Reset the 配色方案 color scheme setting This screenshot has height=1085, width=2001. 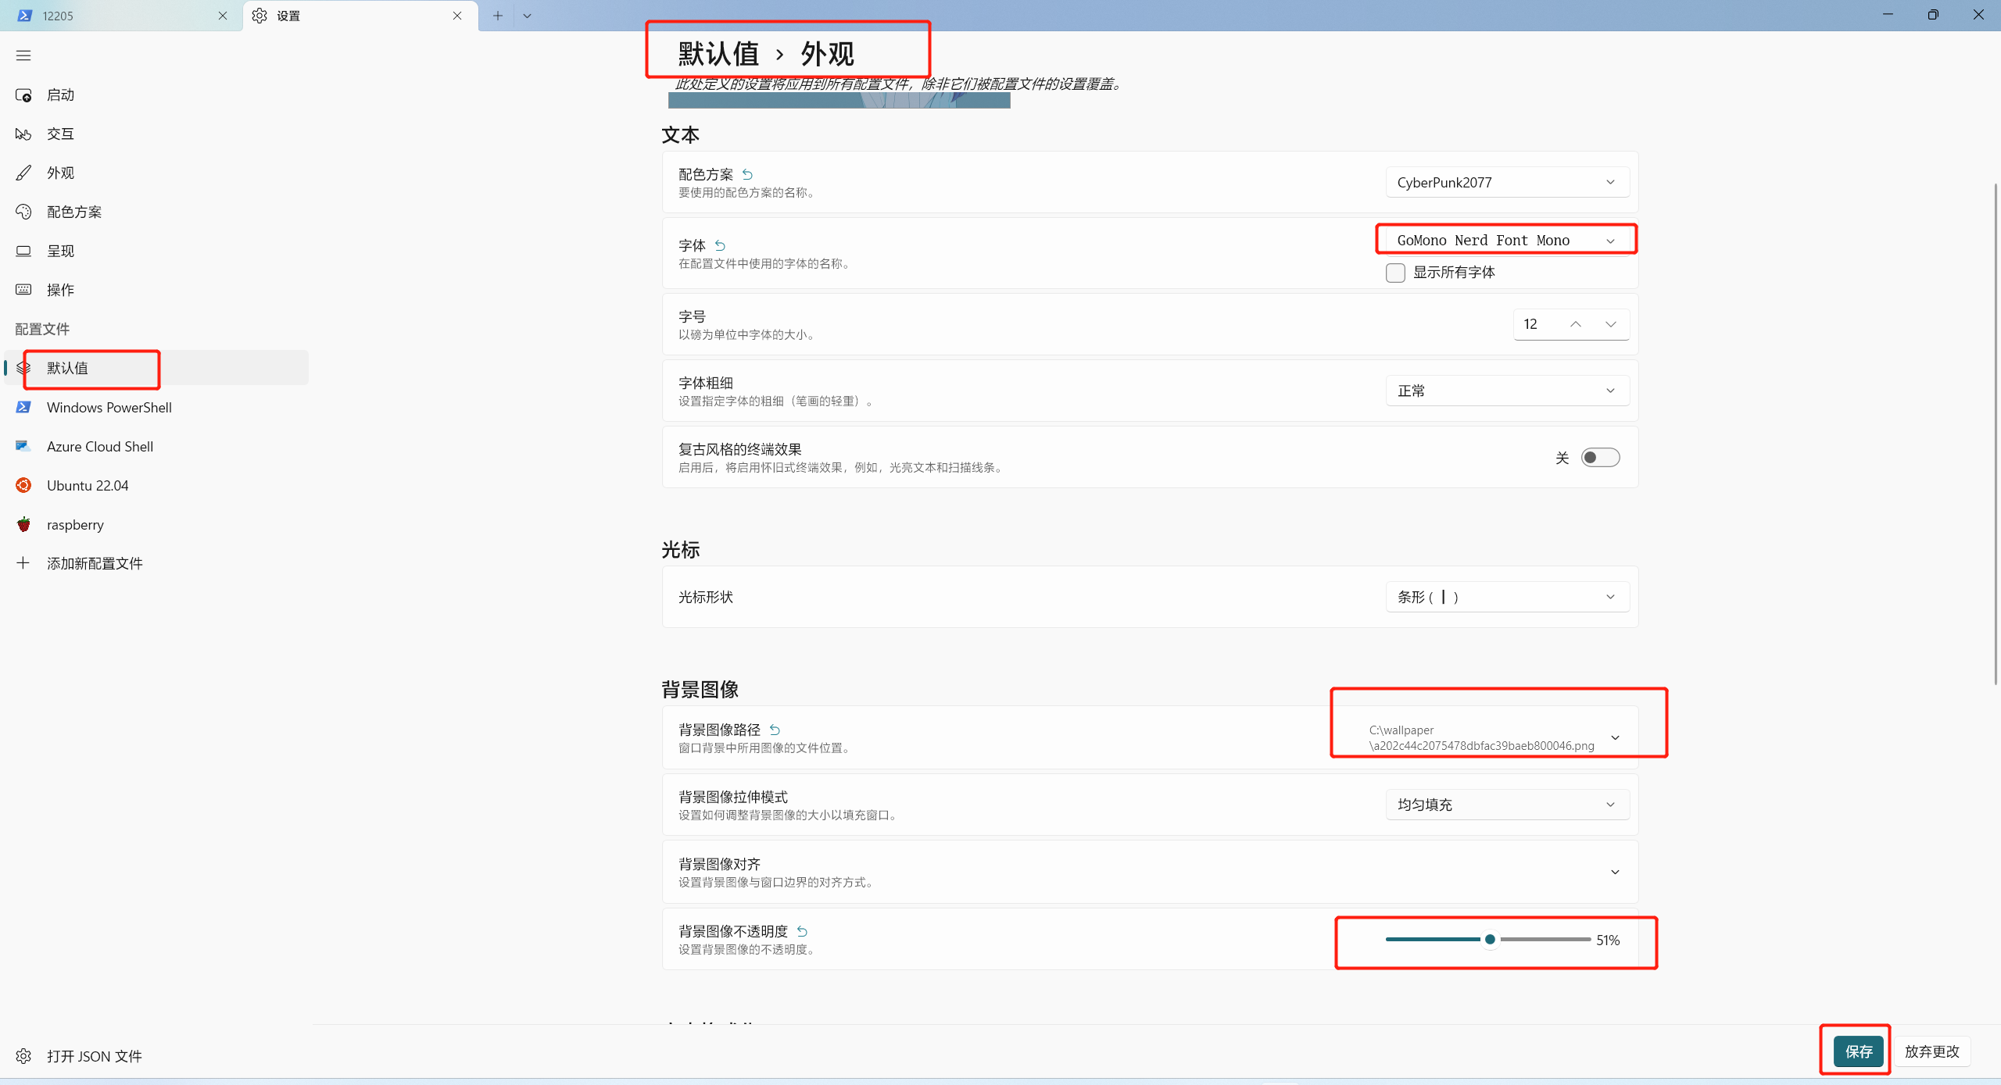click(747, 174)
